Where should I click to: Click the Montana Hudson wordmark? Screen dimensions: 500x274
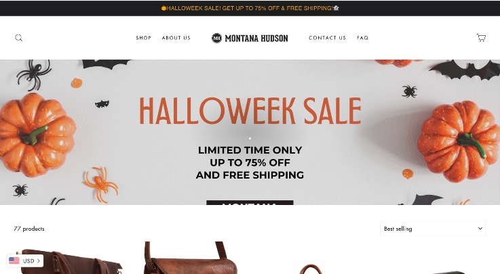coord(256,38)
